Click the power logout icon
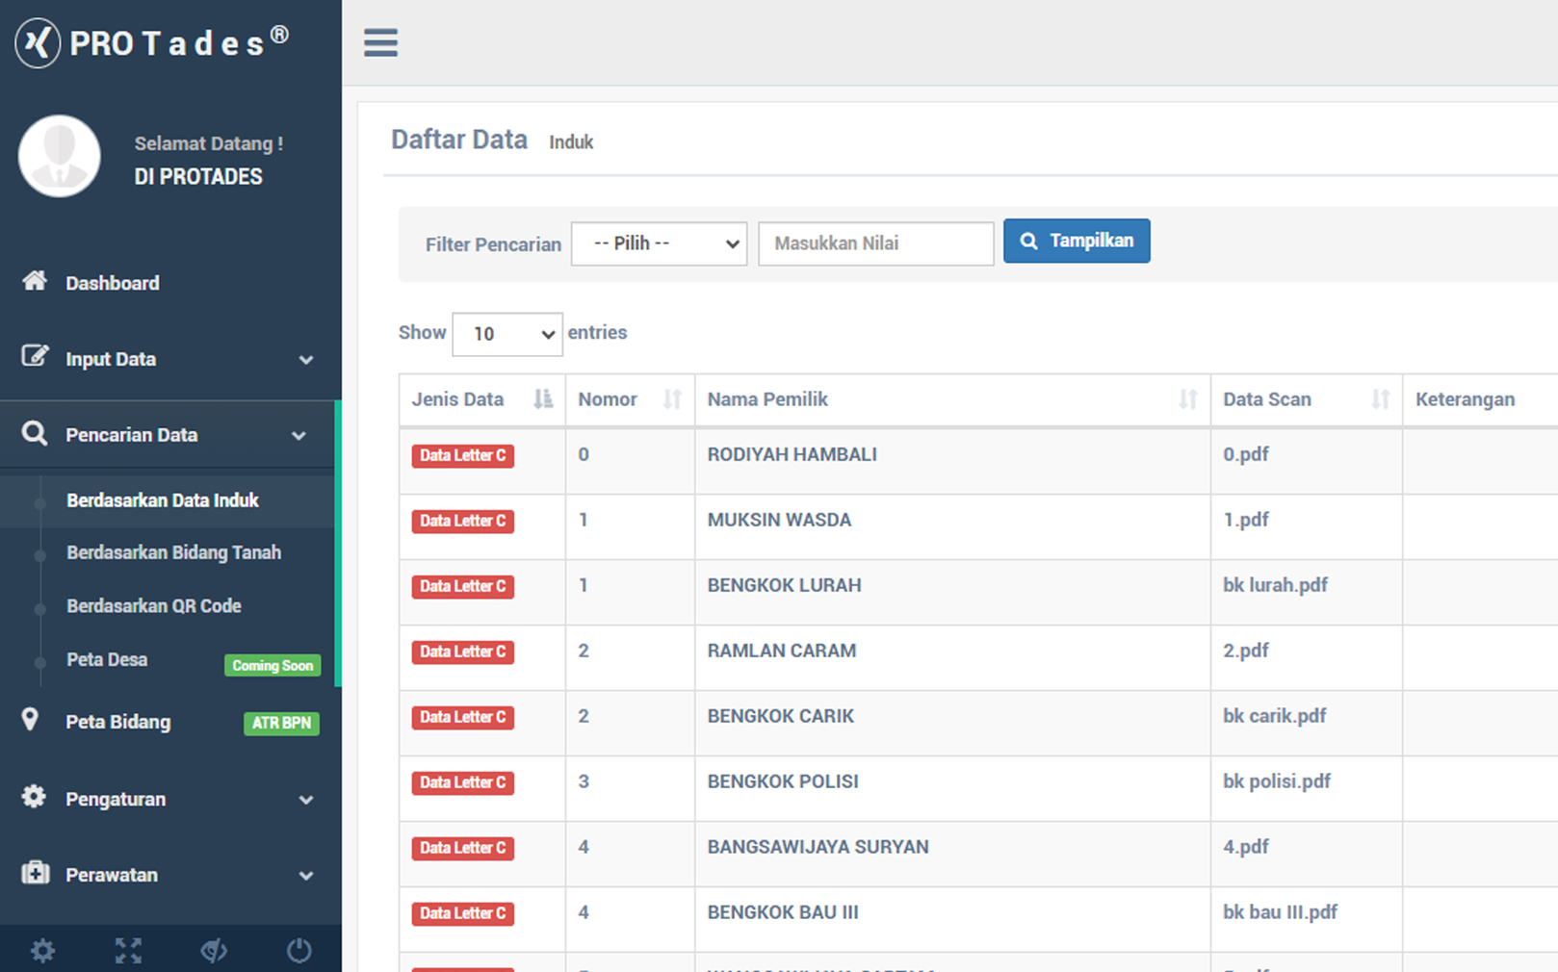1558x972 pixels. (299, 951)
